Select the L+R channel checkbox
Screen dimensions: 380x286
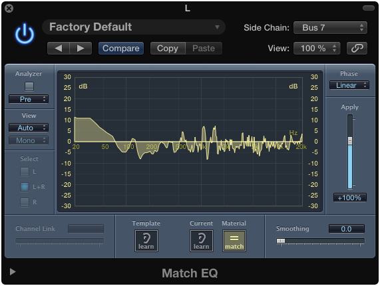coord(25,187)
